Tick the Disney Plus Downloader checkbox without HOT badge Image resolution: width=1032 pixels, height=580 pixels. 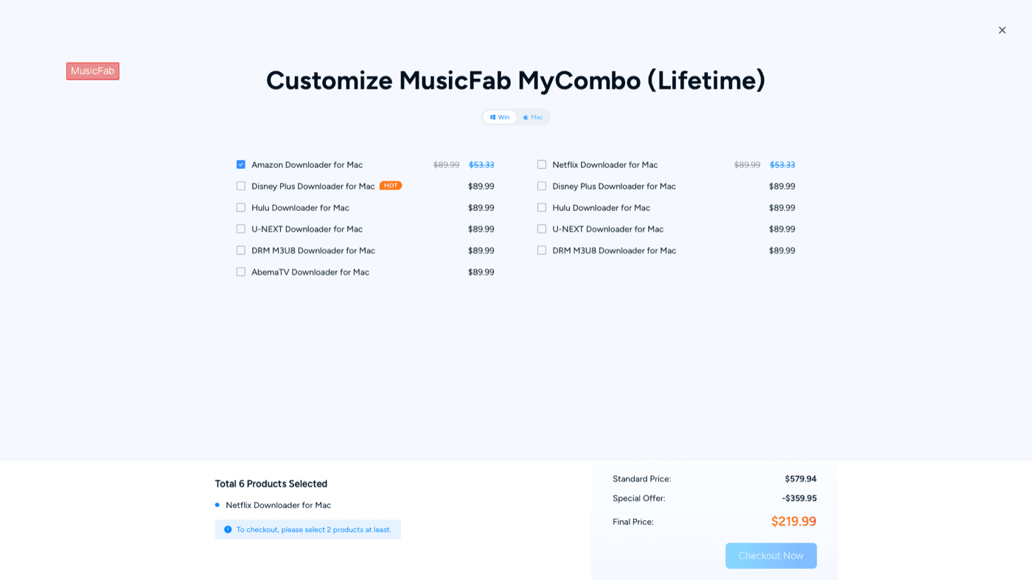click(x=542, y=186)
